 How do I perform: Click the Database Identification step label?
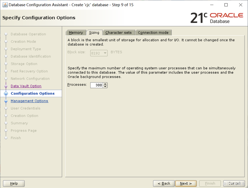coord(31,56)
